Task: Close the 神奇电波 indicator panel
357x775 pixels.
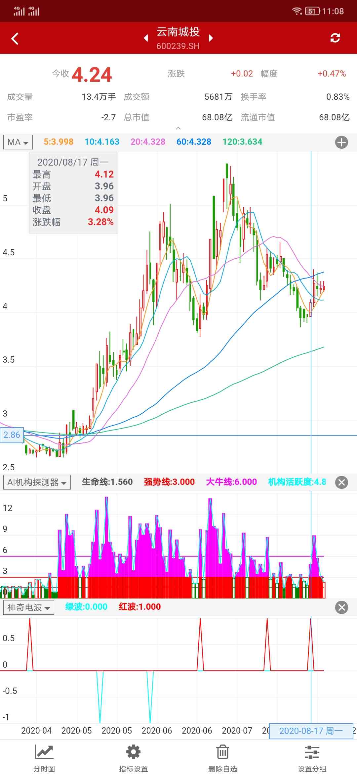Action: 341,607
